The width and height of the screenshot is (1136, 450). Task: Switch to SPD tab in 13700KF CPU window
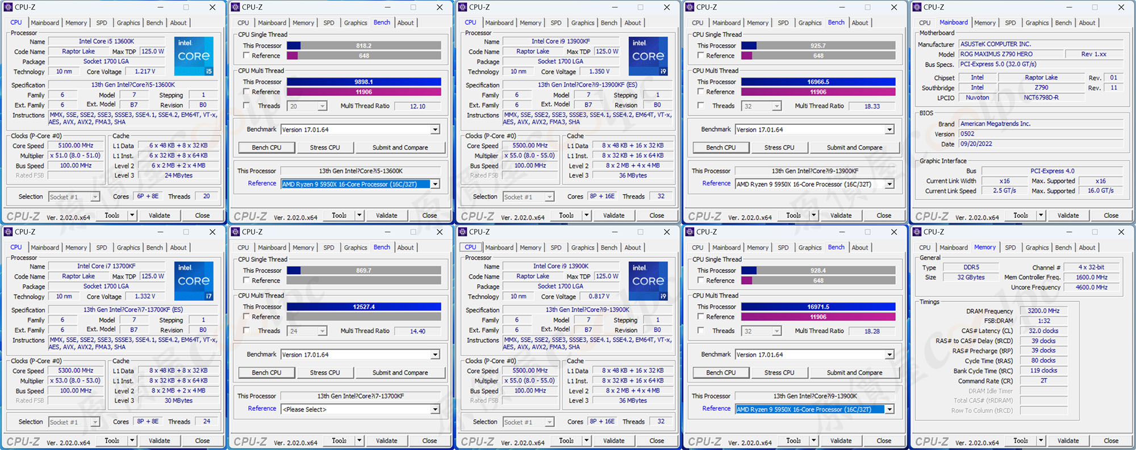pyautogui.click(x=102, y=247)
